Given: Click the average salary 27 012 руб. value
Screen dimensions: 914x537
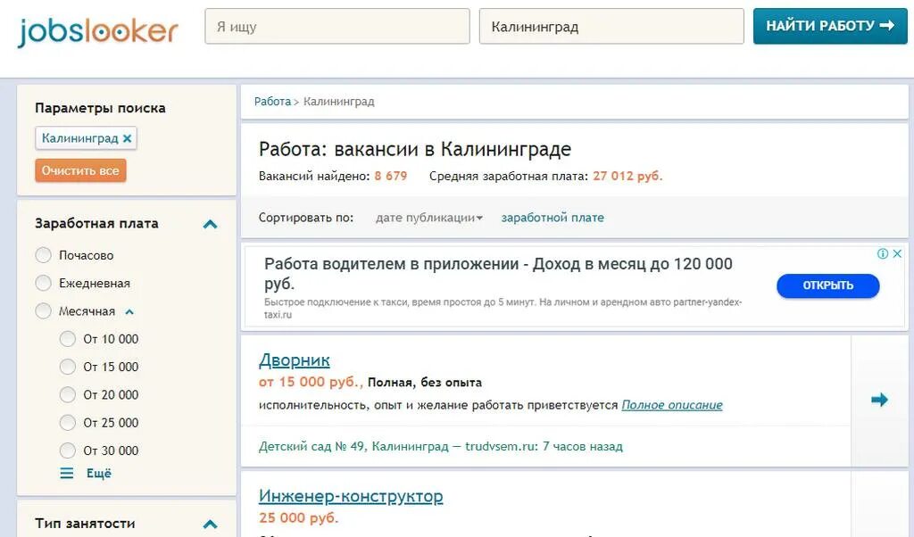Looking at the screenshot, I should click(x=627, y=176).
